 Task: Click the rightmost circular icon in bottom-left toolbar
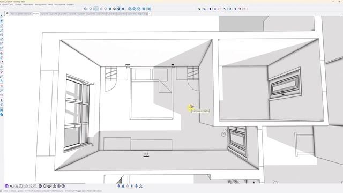[63, 186]
